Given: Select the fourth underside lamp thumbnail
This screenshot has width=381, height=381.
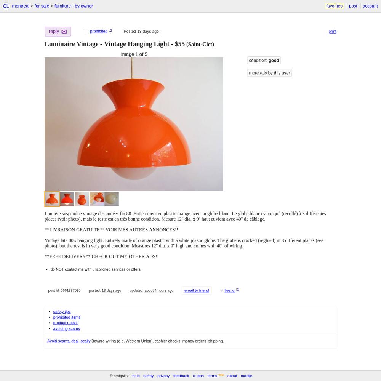Looking at the screenshot, I should click(x=97, y=199).
